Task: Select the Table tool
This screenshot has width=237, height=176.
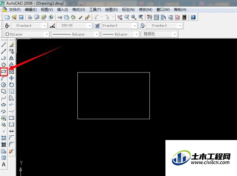Action: pos(4,158)
